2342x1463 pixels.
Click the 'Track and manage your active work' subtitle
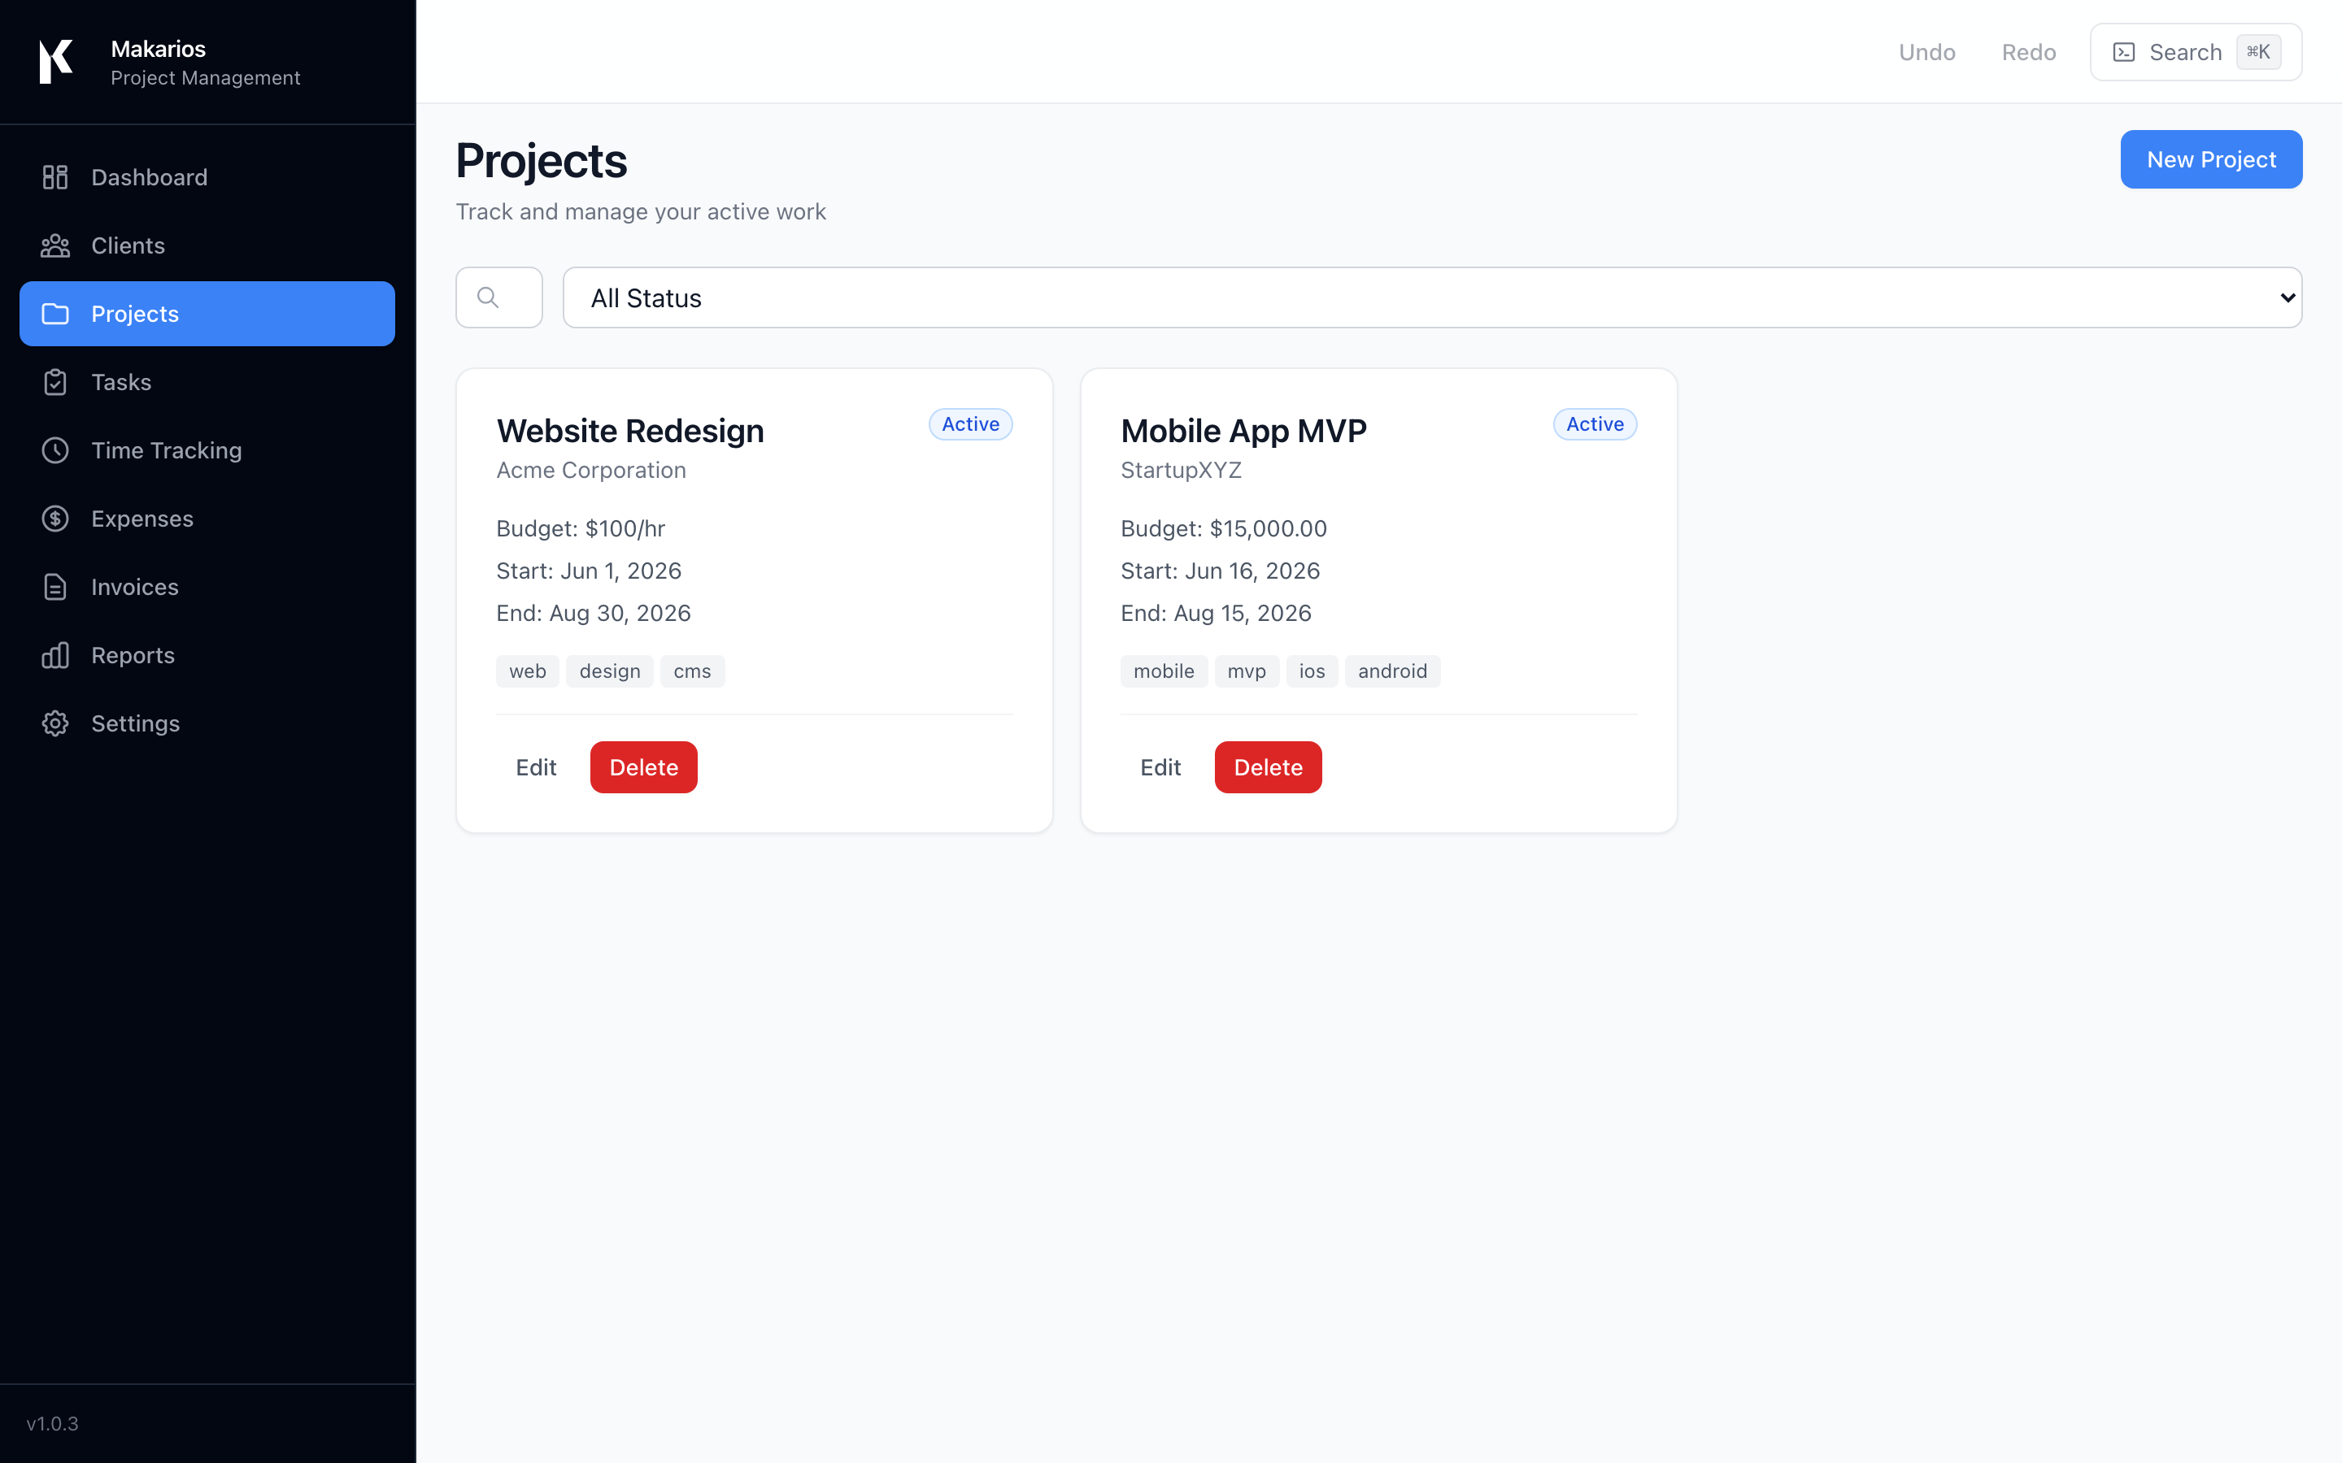pos(641,212)
